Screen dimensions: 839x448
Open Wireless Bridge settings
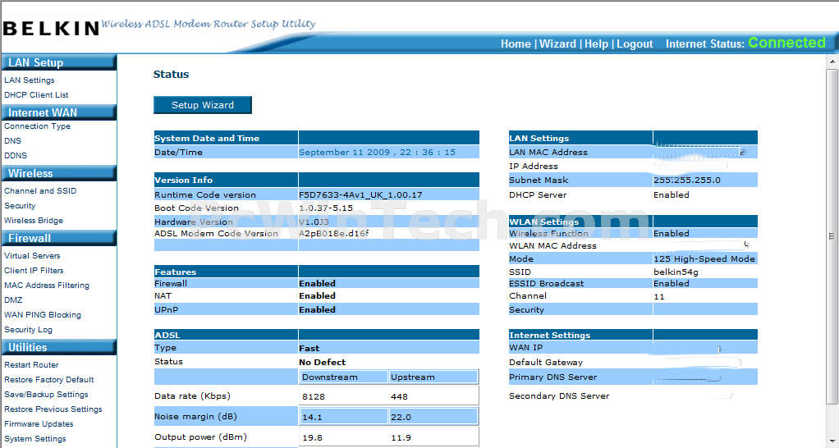coord(34,220)
